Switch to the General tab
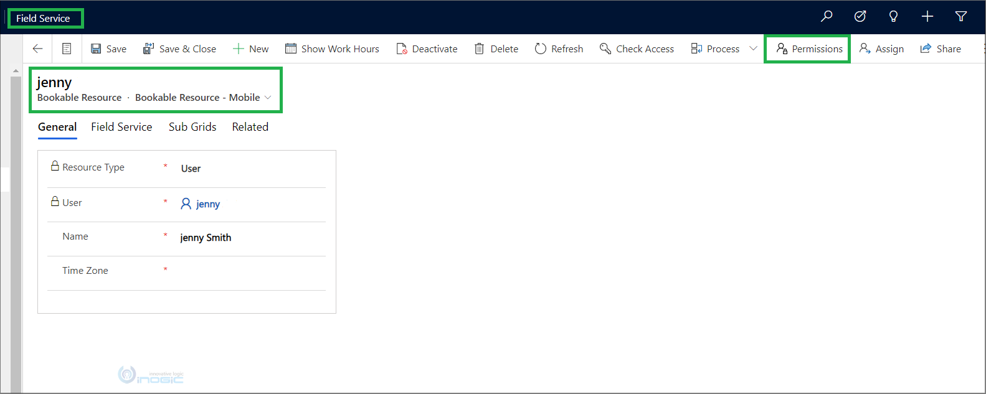 (57, 127)
